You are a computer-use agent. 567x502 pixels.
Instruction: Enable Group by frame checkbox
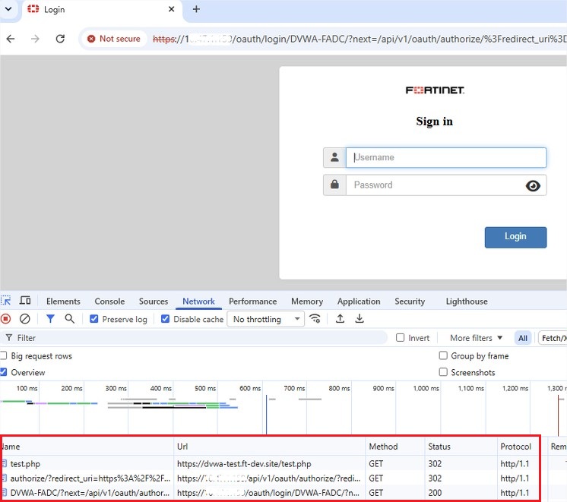443,355
